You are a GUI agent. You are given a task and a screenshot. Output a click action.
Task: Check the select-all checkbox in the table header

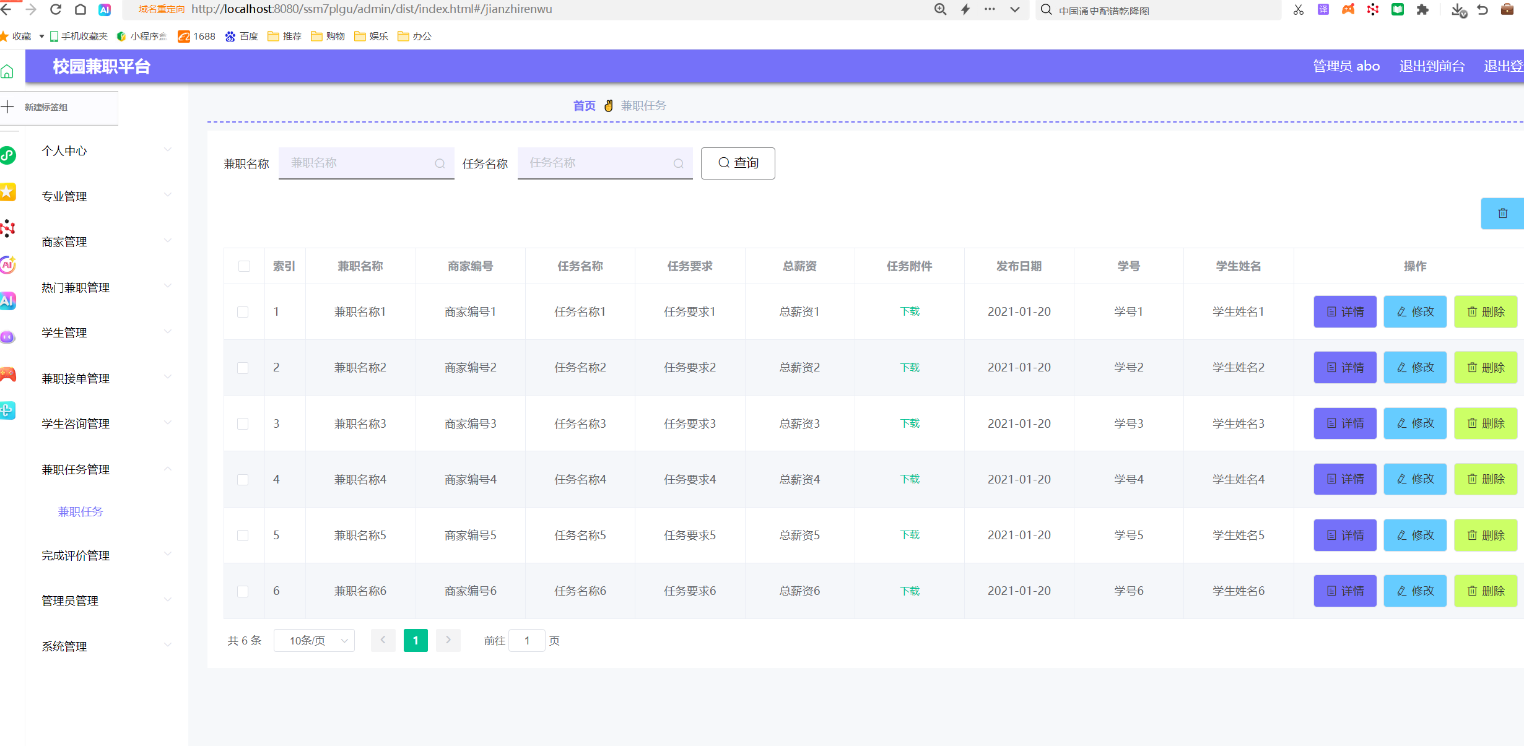pos(244,266)
